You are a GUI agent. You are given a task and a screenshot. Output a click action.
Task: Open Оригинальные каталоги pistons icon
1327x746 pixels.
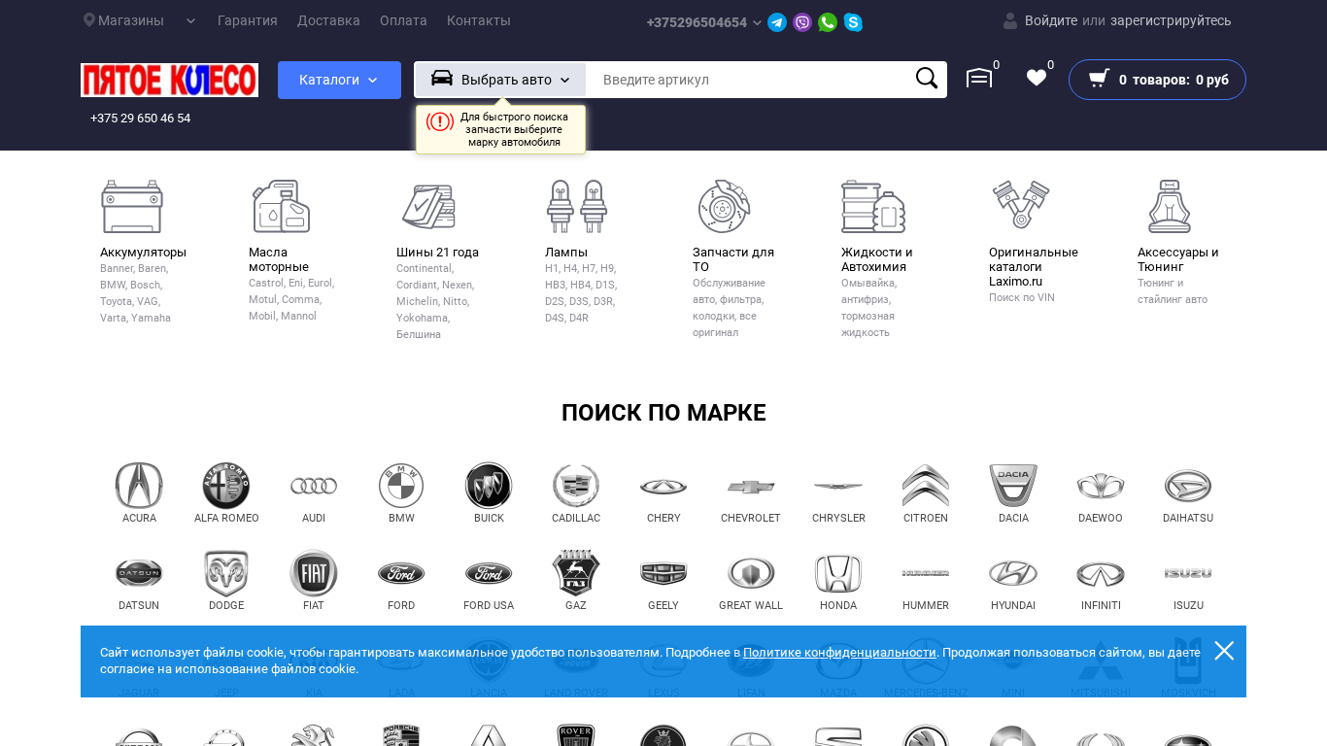[x=1021, y=206]
